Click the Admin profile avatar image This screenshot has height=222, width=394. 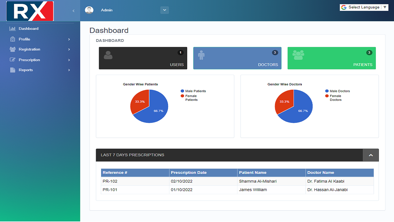(89, 10)
